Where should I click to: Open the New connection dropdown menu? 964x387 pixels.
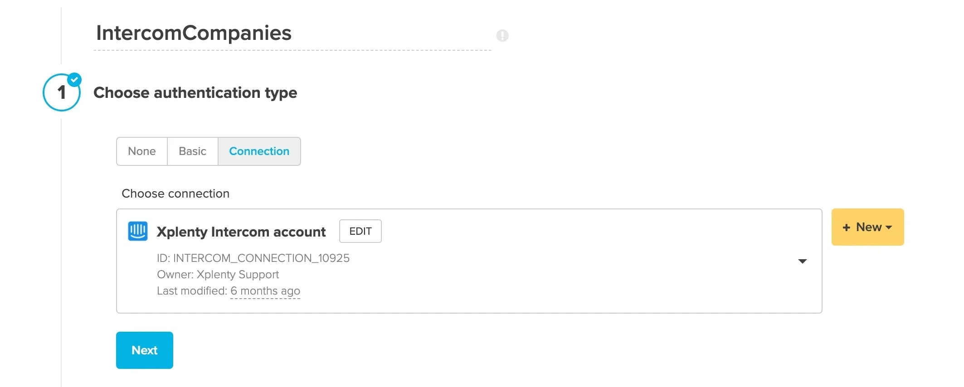point(867,227)
